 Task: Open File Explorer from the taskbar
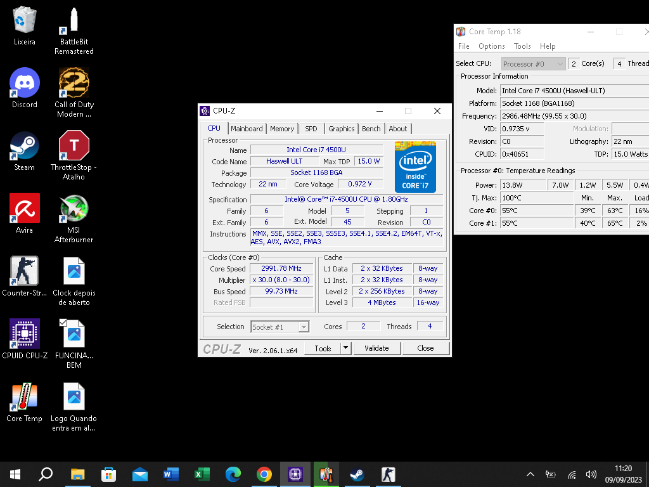coord(77,474)
